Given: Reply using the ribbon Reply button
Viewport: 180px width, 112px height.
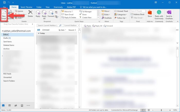Looking at the screenshot, I should coord(38,14).
